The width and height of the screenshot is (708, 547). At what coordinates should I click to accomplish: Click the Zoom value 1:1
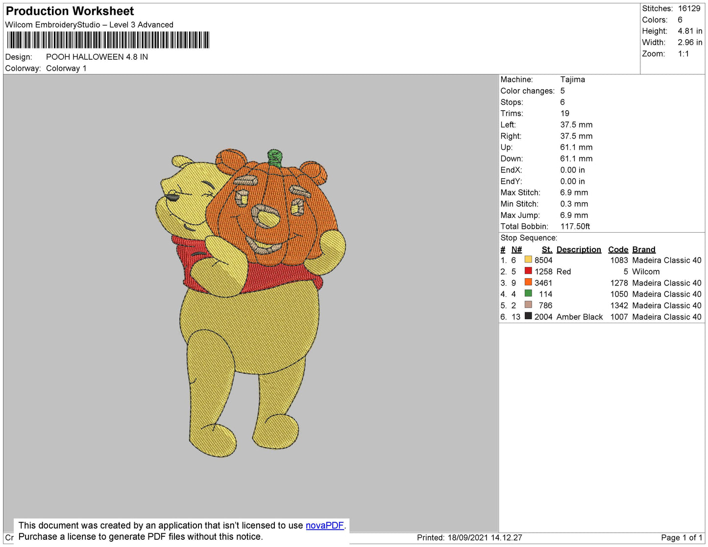click(684, 54)
